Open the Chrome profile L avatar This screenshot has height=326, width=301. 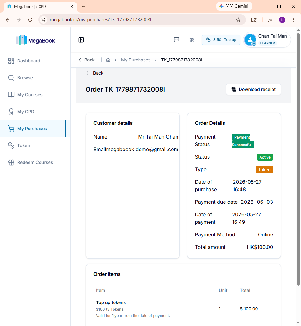point(282,20)
